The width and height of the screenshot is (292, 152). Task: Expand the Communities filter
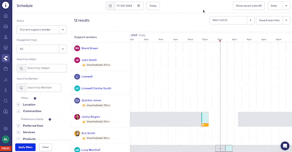(19, 111)
